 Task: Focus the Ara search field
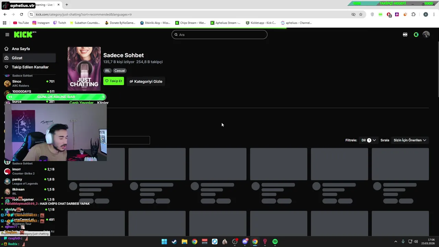(x=219, y=35)
